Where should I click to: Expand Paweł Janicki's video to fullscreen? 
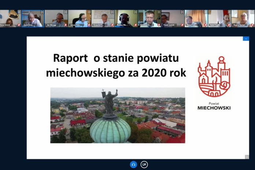tap(182, 12)
